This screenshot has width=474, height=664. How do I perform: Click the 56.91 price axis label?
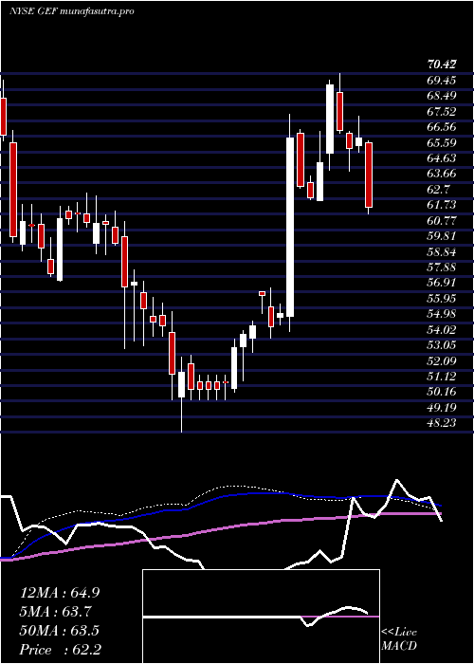pyautogui.click(x=442, y=283)
